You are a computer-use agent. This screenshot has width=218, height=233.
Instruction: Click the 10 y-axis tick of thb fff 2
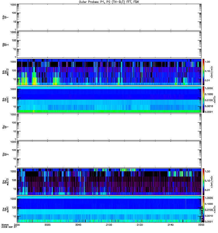[15, 49]
